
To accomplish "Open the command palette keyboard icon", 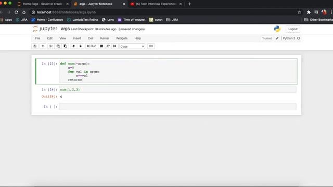I will coord(151,46).
